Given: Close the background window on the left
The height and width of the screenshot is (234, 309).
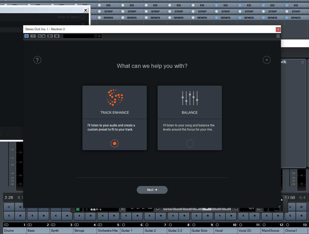Looking at the screenshot, I should tap(86, 10).
